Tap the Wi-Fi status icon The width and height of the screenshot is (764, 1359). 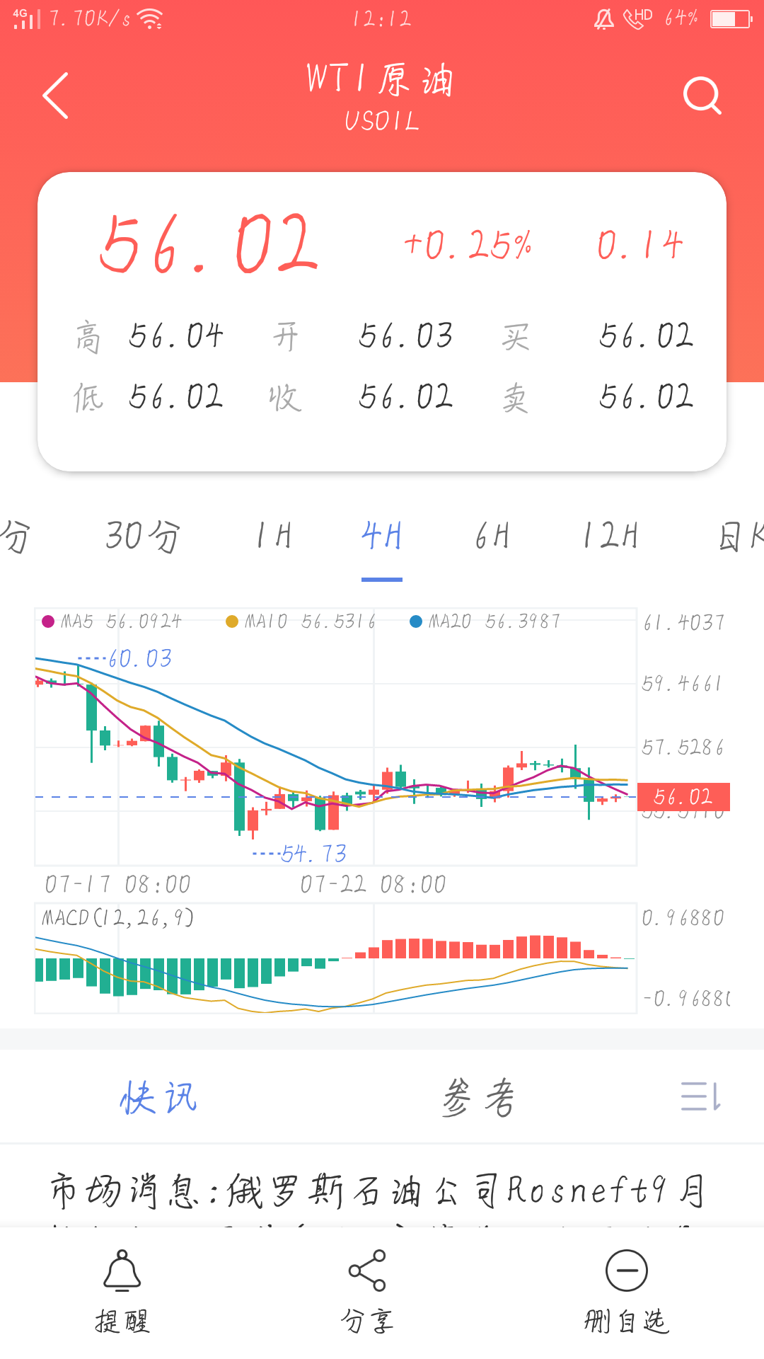[x=150, y=19]
